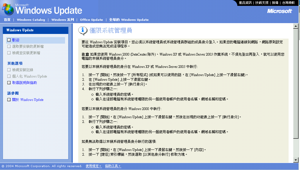Viewport: 300px width, 170px height.
Task: Click 檢視並安裝更新檔 sidebar item
Action: click(26, 53)
